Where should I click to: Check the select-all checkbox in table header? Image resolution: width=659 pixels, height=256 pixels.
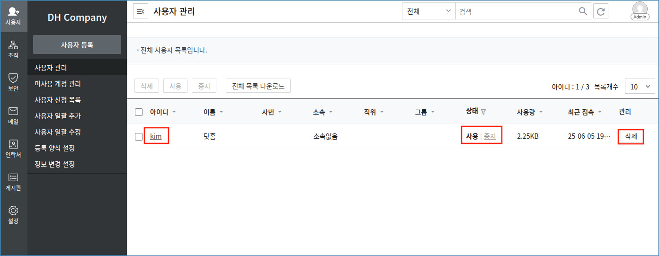[139, 112]
